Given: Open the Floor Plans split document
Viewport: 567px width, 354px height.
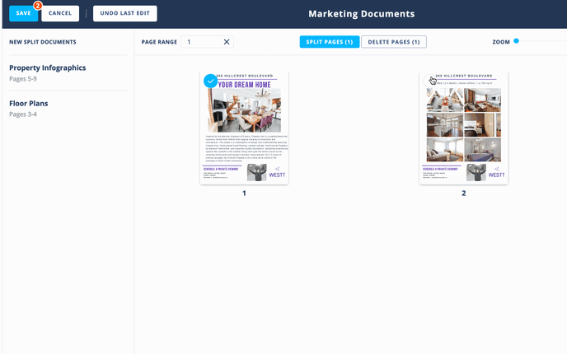Looking at the screenshot, I should (x=29, y=104).
